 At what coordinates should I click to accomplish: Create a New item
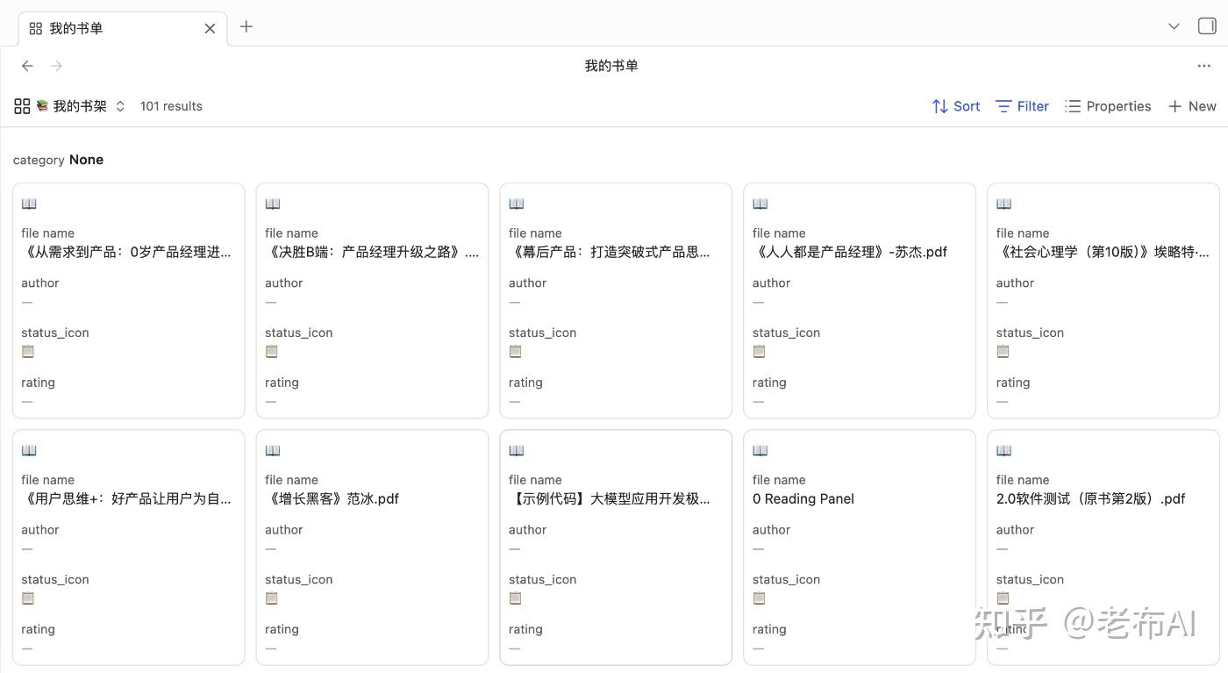(1192, 106)
